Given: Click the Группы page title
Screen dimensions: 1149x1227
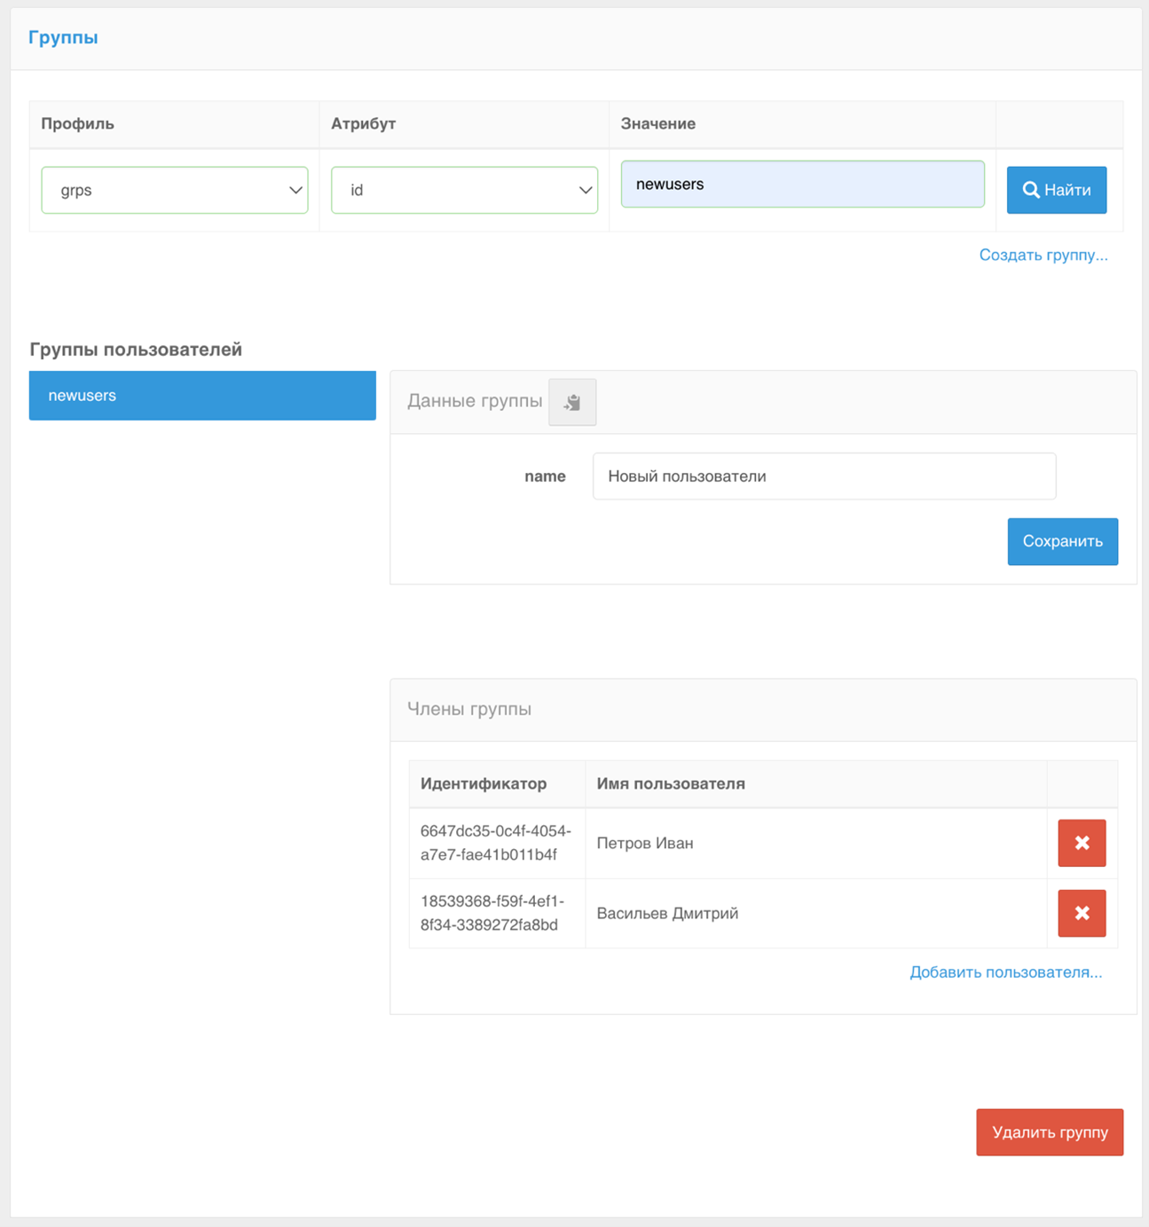Looking at the screenshot, I should point(63,37).
